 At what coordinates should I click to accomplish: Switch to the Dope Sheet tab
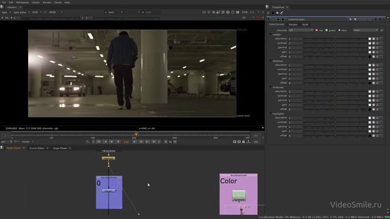click(x=60, y=148)
